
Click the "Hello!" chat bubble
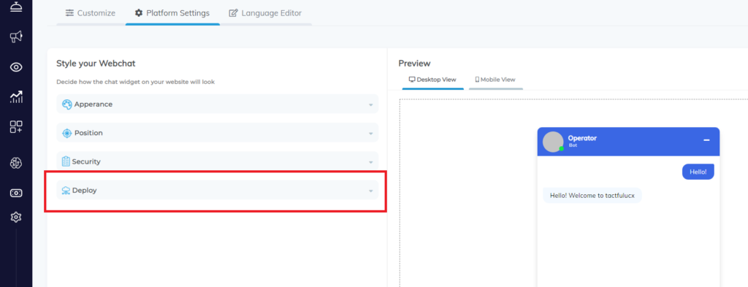(698, 172)
